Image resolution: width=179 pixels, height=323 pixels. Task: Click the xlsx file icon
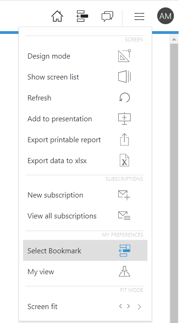coord(125,160)
